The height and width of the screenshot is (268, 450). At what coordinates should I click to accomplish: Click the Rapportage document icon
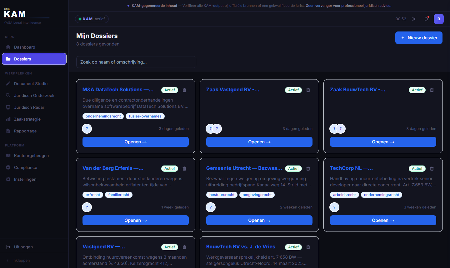pos(8,131)
